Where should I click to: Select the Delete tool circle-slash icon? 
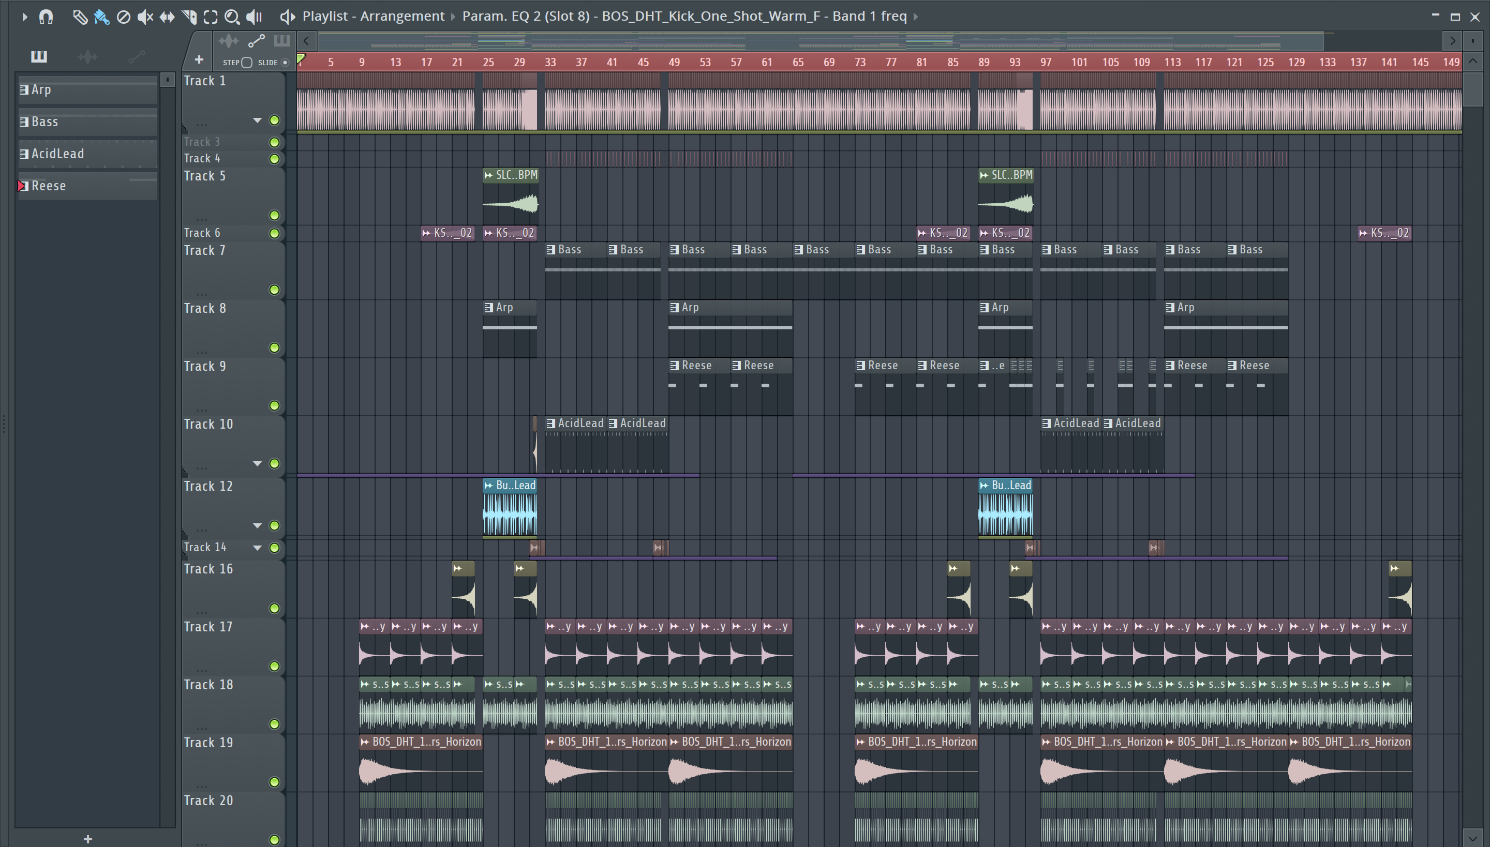[123, 17]
